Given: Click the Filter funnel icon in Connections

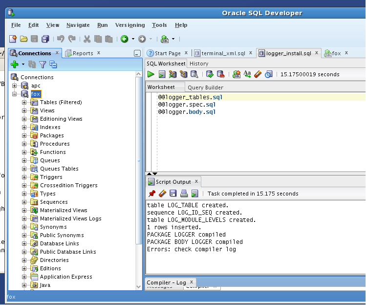Looking at the screenshot, I should 43,64.
